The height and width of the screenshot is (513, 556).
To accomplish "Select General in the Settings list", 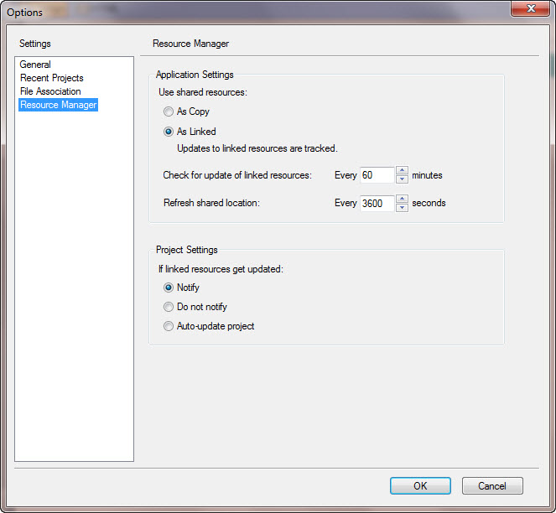I will 35,65.
